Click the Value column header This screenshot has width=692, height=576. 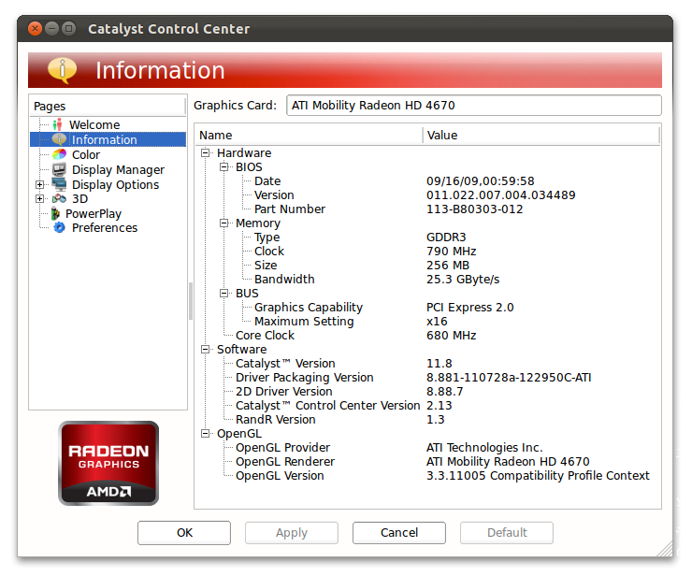(541, 135)
